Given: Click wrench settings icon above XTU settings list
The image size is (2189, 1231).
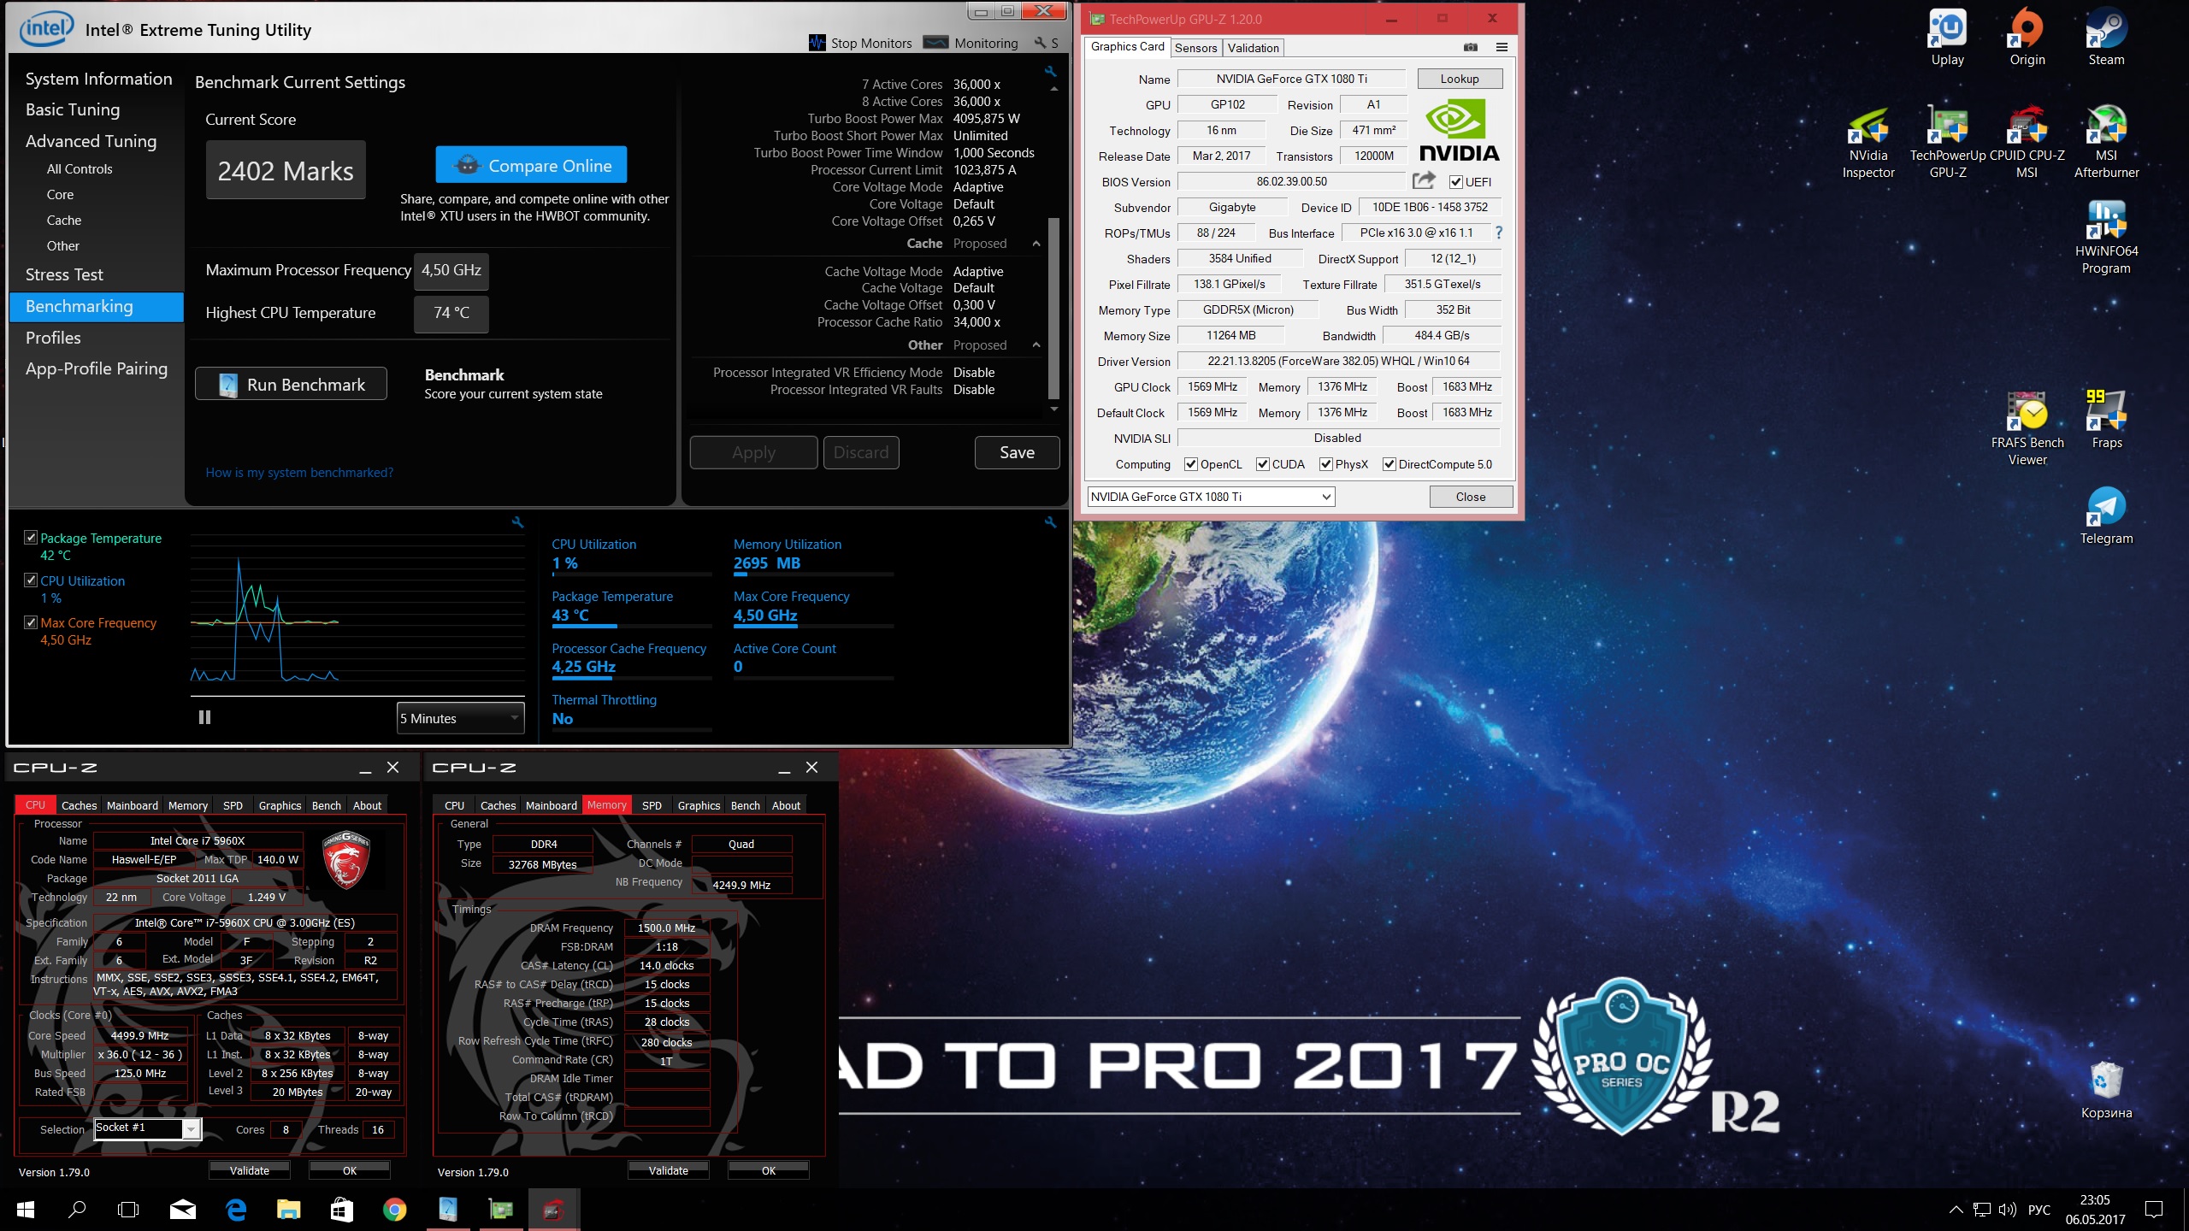Looking at the screenshot, I should (1050, 72).
